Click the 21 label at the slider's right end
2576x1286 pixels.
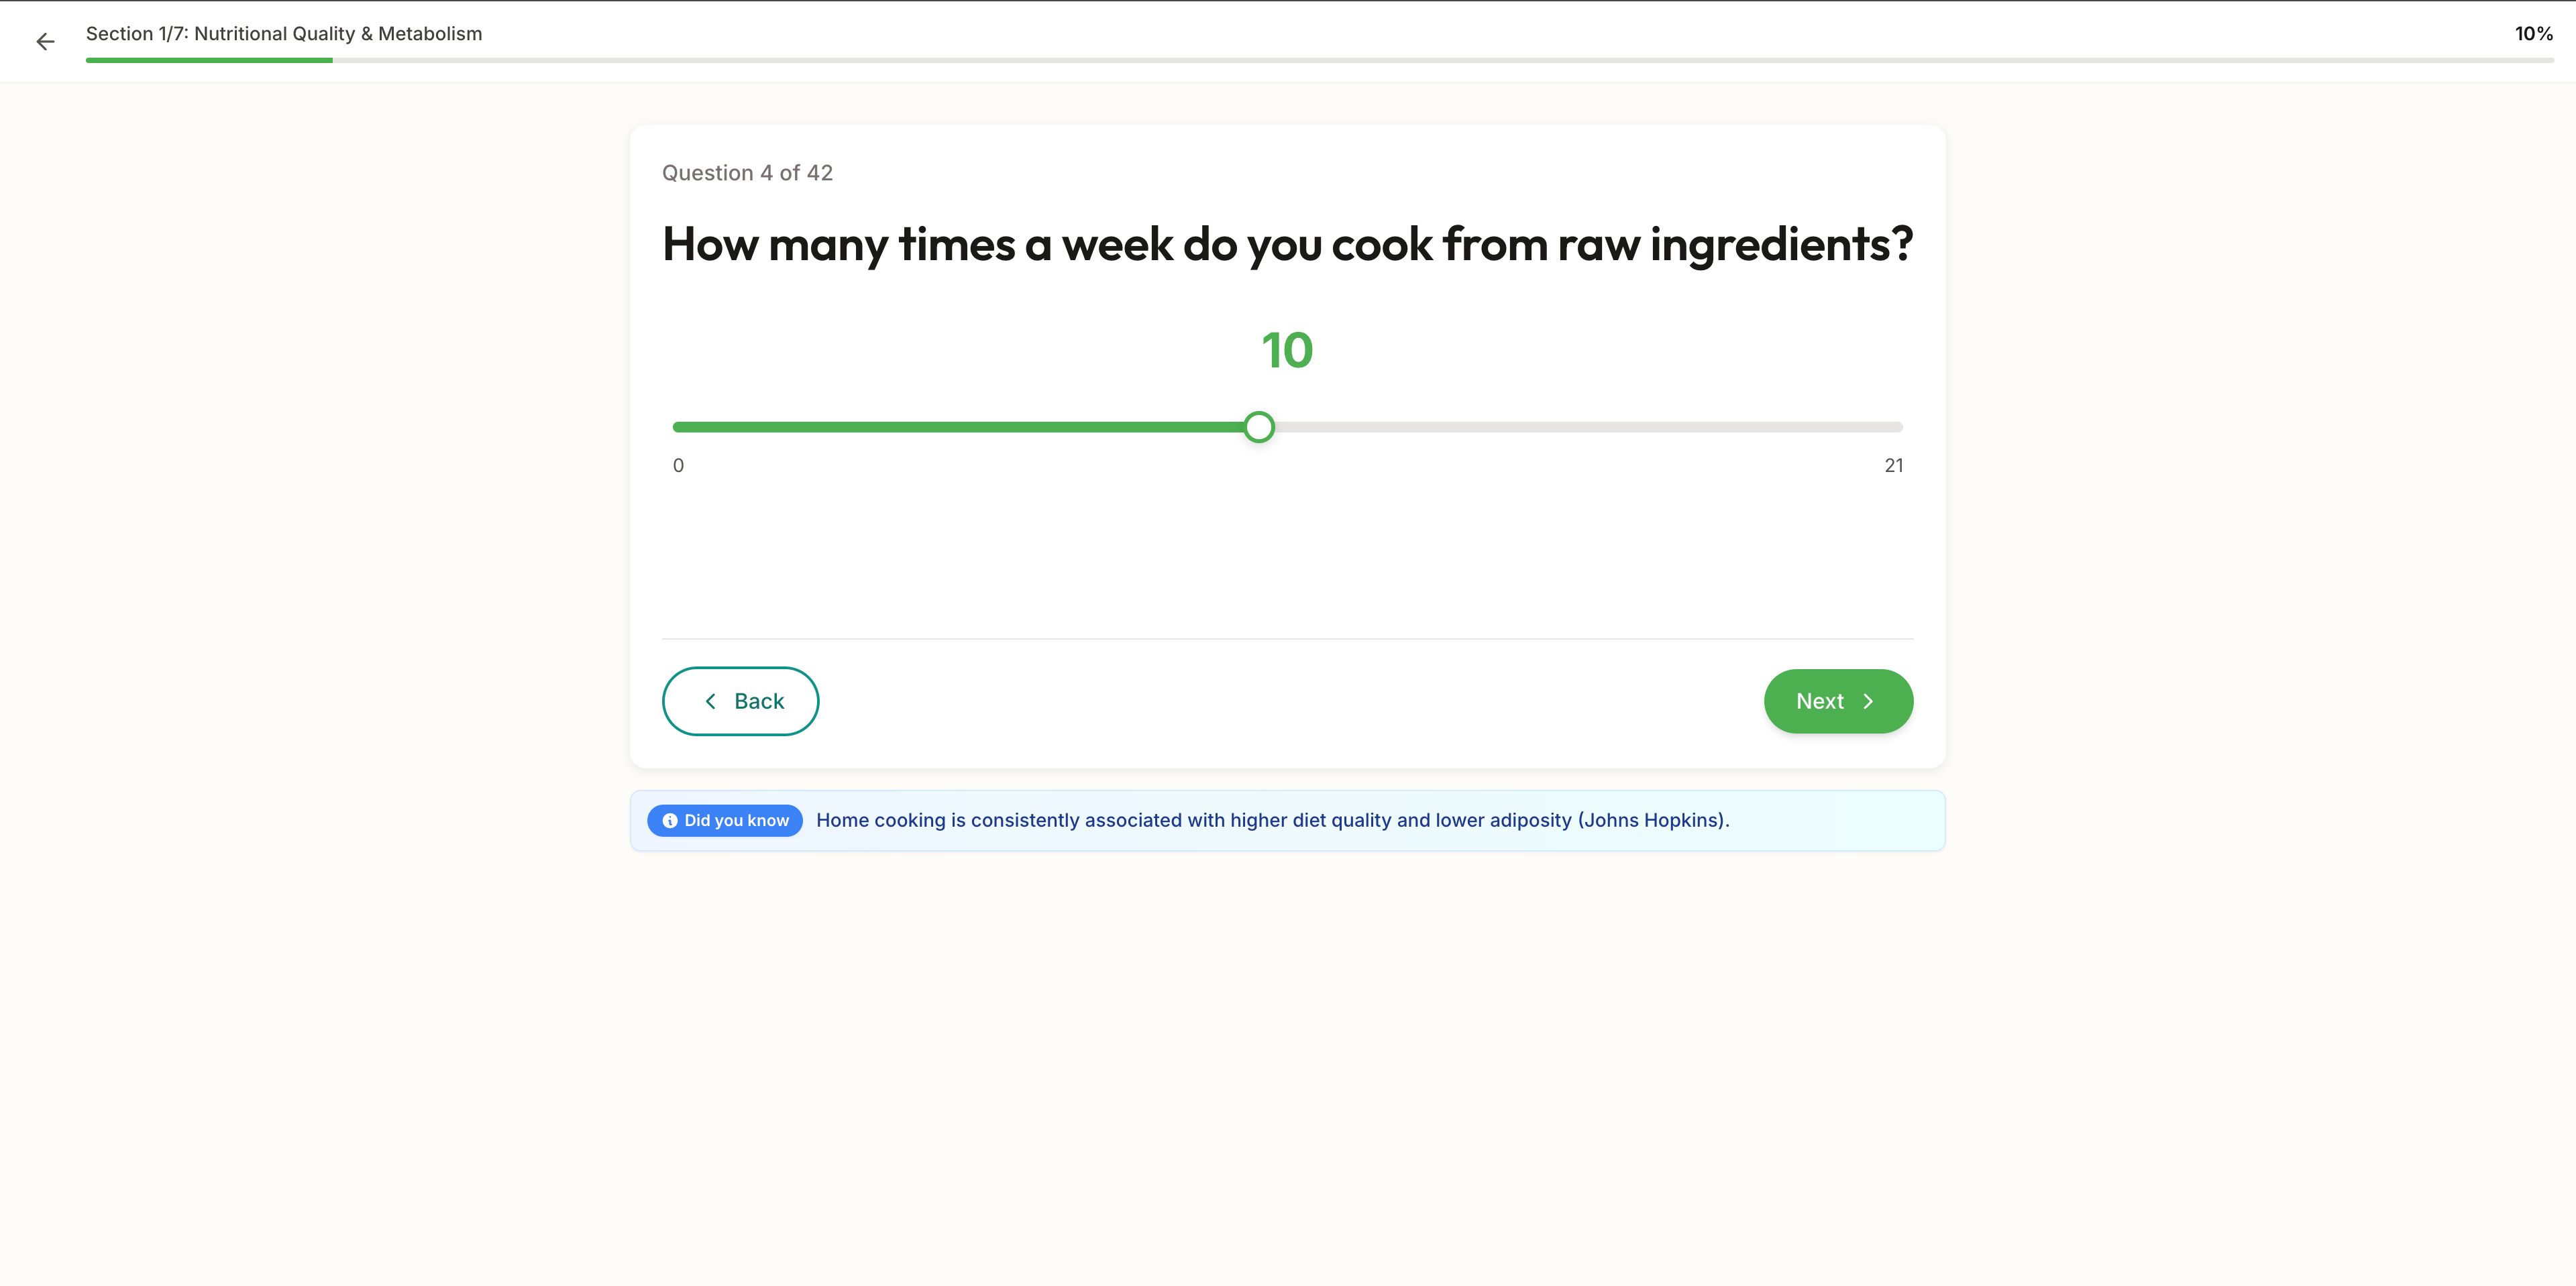click(x=1893, y=465)
